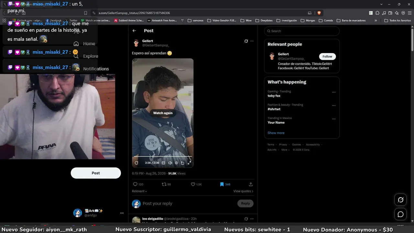
Task: Like the post with the heart icon
Action: point(193,184)
